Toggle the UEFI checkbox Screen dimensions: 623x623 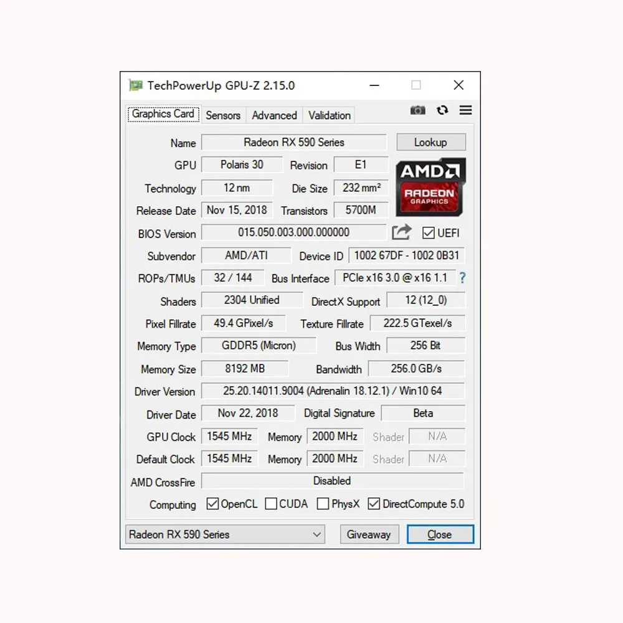click(x=429, y=233)
